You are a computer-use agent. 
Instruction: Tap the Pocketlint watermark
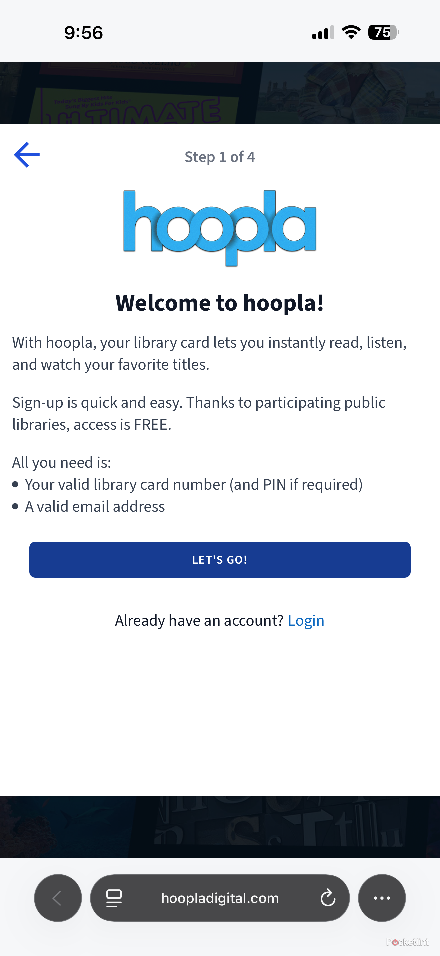click(407, 942)
